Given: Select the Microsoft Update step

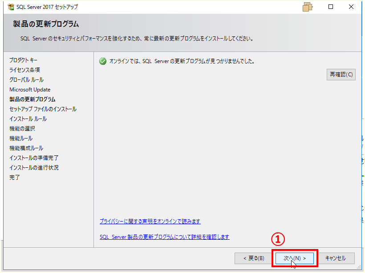Looking at the screenshot, I should pyautogui.click(x=30, y=89).
